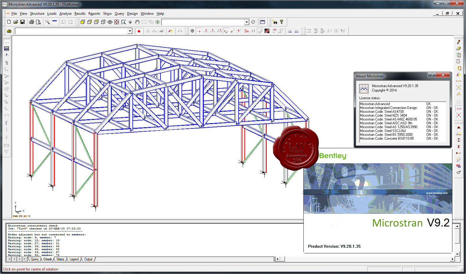Switch to the Legend output tab

[74, 259]
